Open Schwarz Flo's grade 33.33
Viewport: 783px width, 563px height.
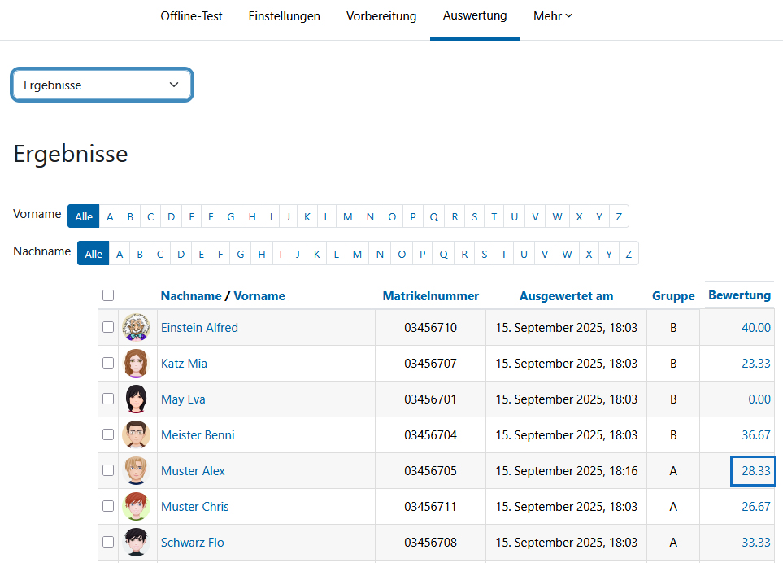(756, 543)
